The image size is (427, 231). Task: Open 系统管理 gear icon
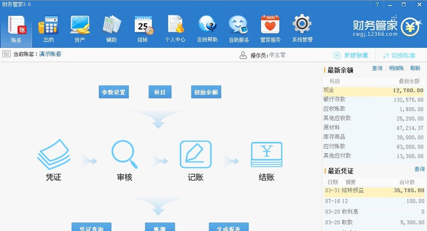tap(302, 24)
